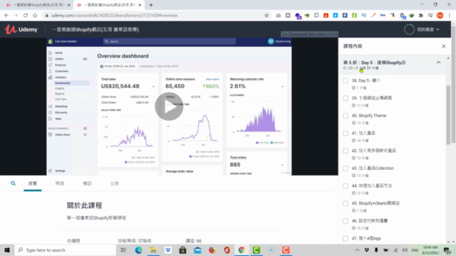Click the Download this video banner

[x=309, y=34]
